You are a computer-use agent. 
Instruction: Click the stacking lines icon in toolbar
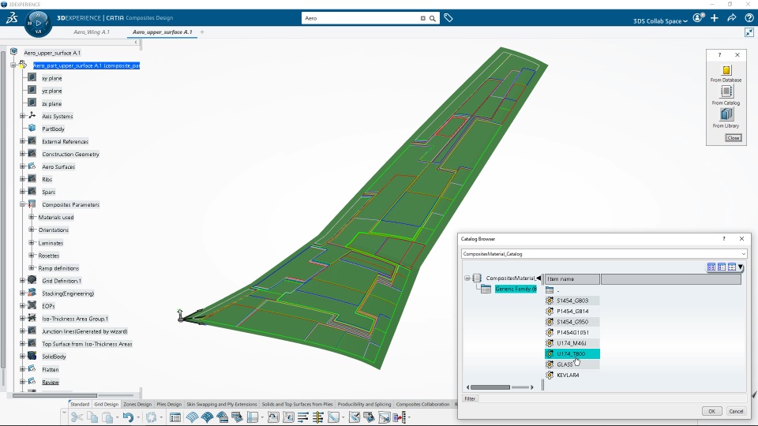(302, 417)
